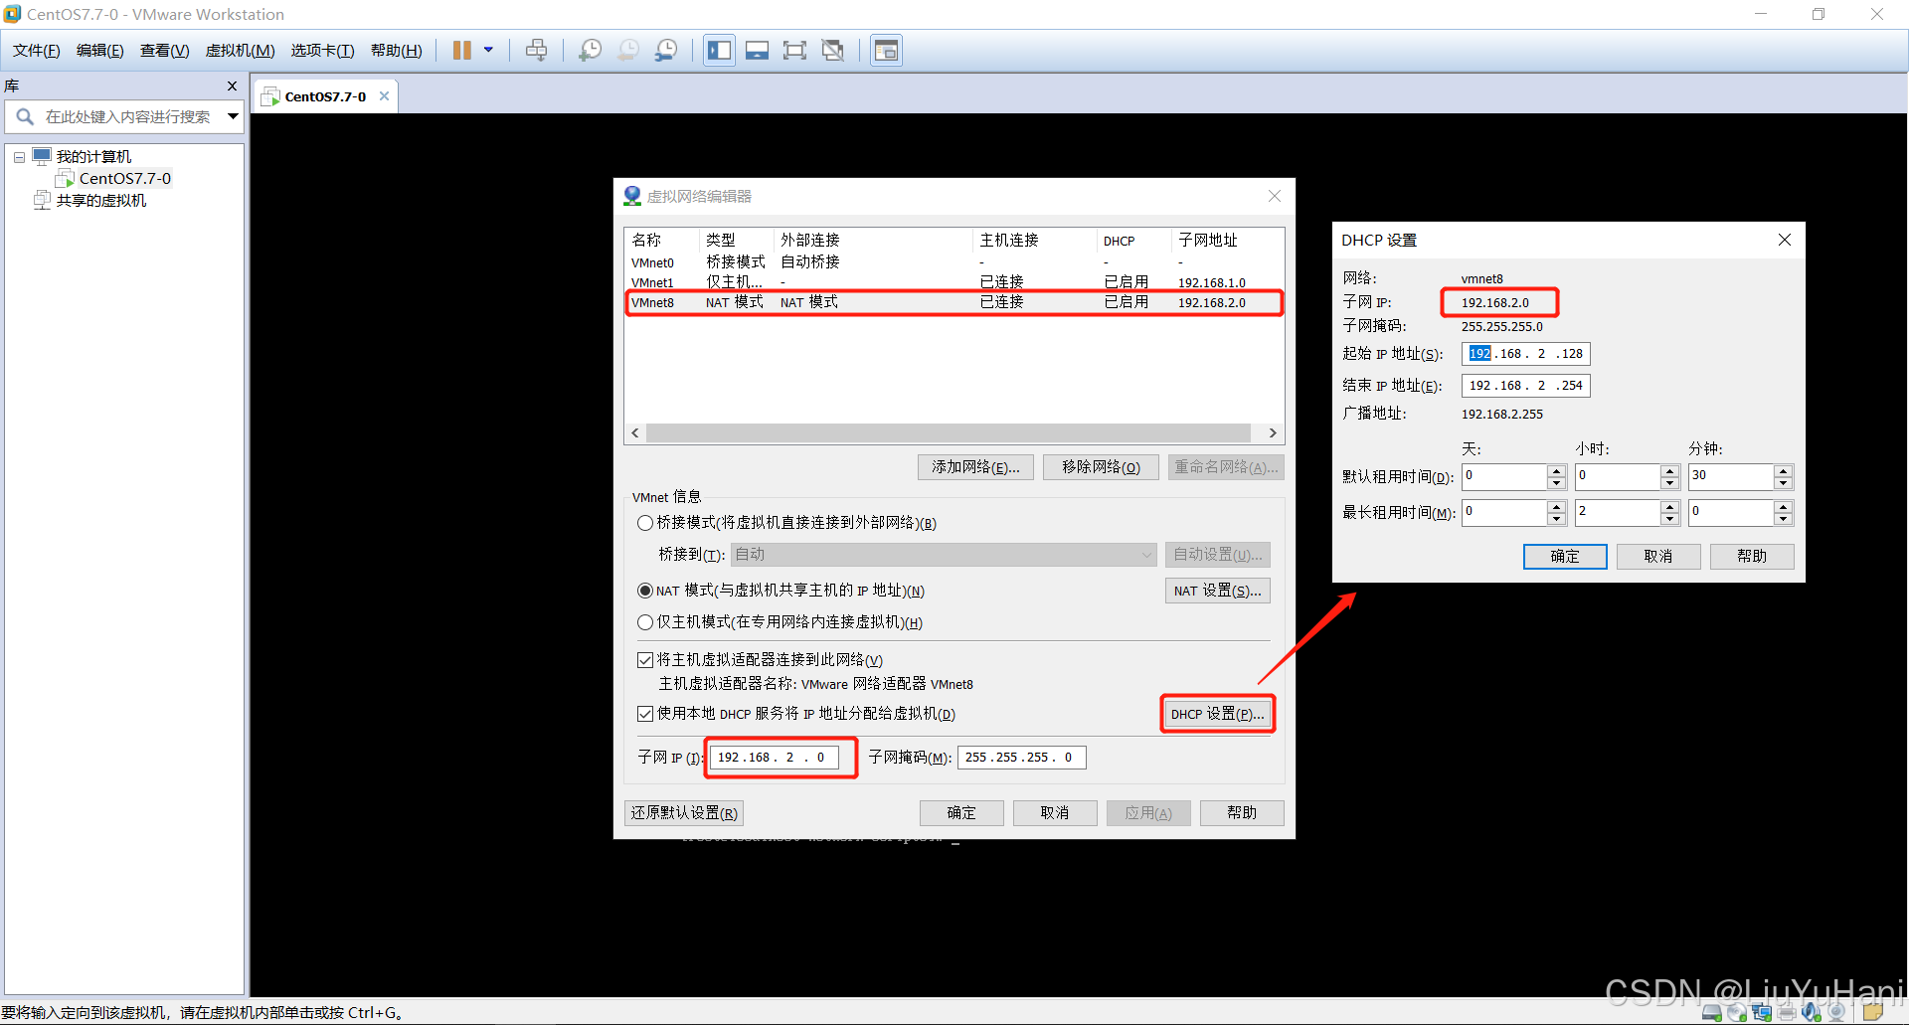Click DHCP 设置 button
The image size is (1909, 1025).
click(1217, 714)
